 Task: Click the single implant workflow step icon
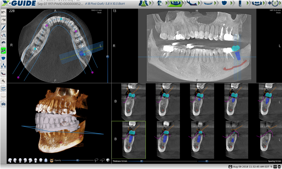240,3
